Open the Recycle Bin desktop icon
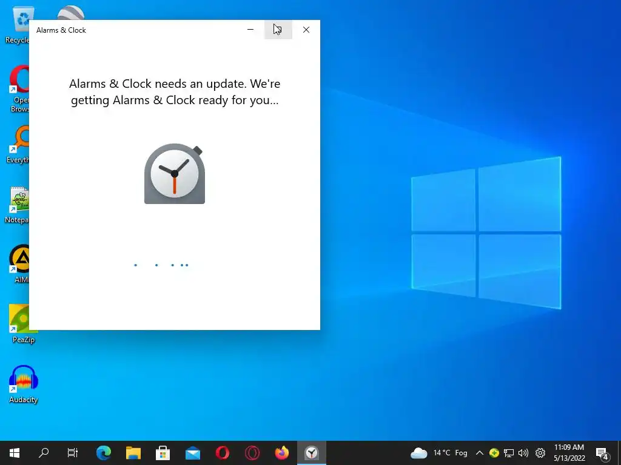This screenshot has width=621, height=465. (x=18, y=24)
